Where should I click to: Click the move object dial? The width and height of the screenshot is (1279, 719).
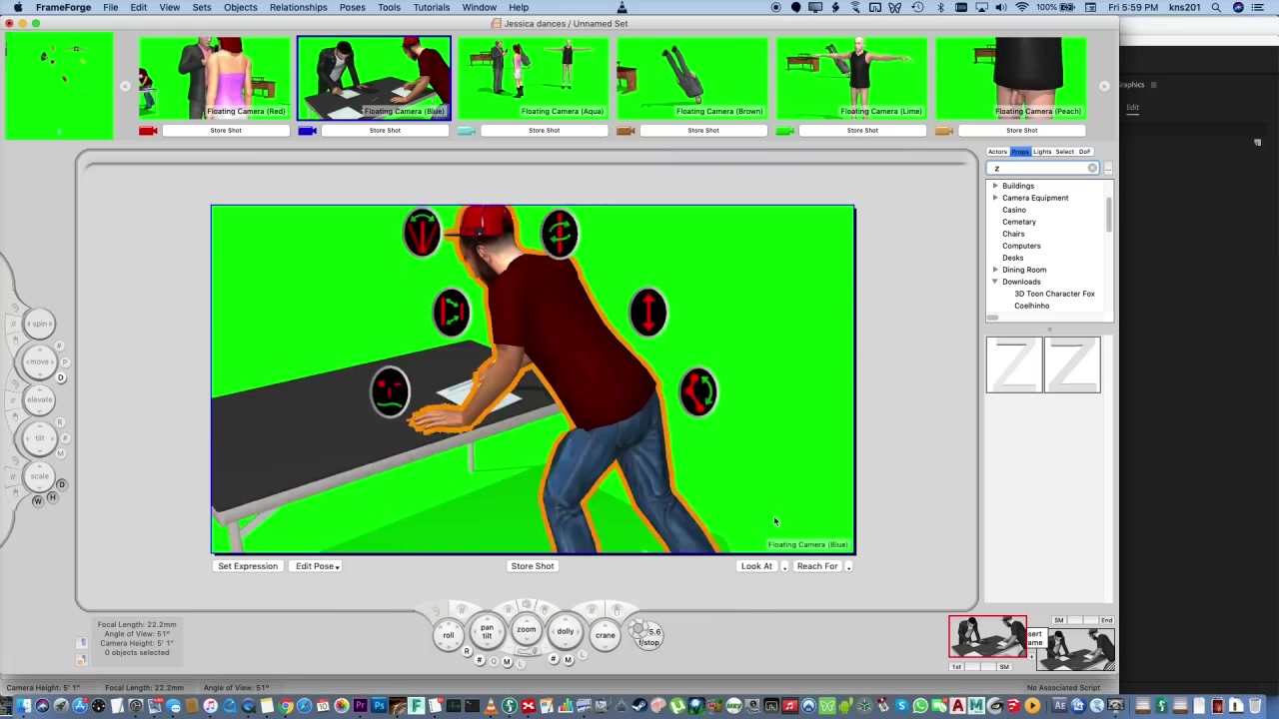coord(40,361)
